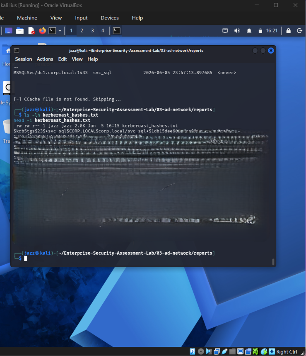This screenshot has height=356, width=306.
Task: Click the recording status icon
Action: pyautogui.click(x=248, y=351)
